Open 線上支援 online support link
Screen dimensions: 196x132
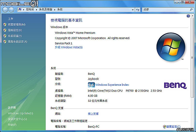tap(93, 114)
